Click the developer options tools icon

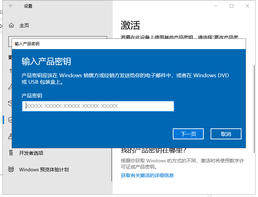pos(11,153)
